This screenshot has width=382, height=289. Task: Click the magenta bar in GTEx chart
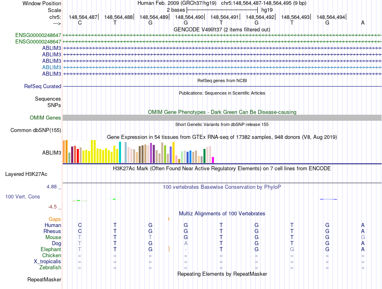coord(213,160)
